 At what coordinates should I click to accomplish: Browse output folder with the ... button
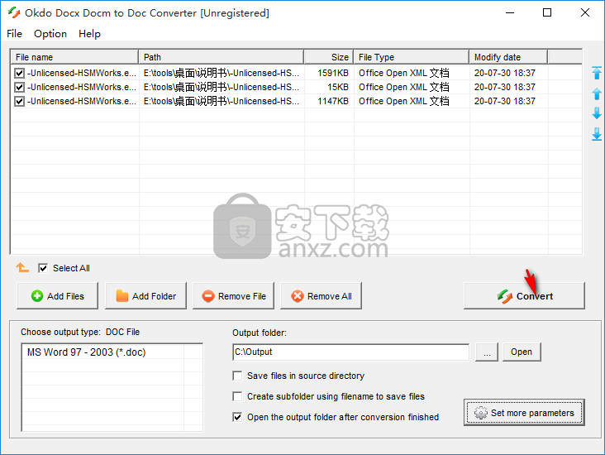tap(487, 352)
